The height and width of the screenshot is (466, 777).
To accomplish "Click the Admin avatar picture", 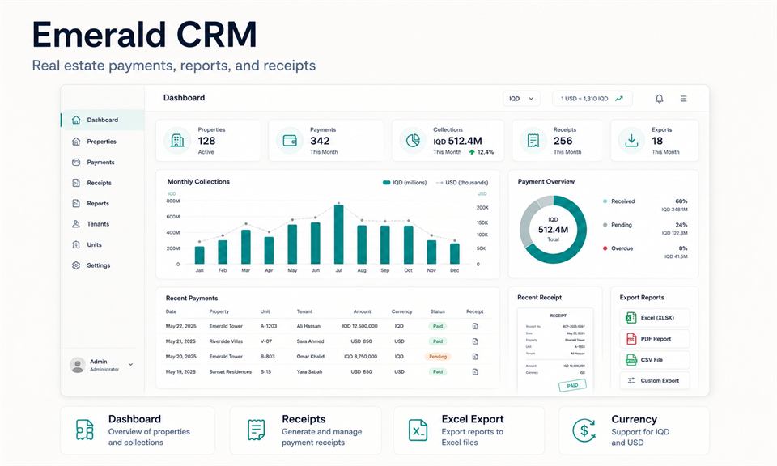I will [x=78, y=365].
